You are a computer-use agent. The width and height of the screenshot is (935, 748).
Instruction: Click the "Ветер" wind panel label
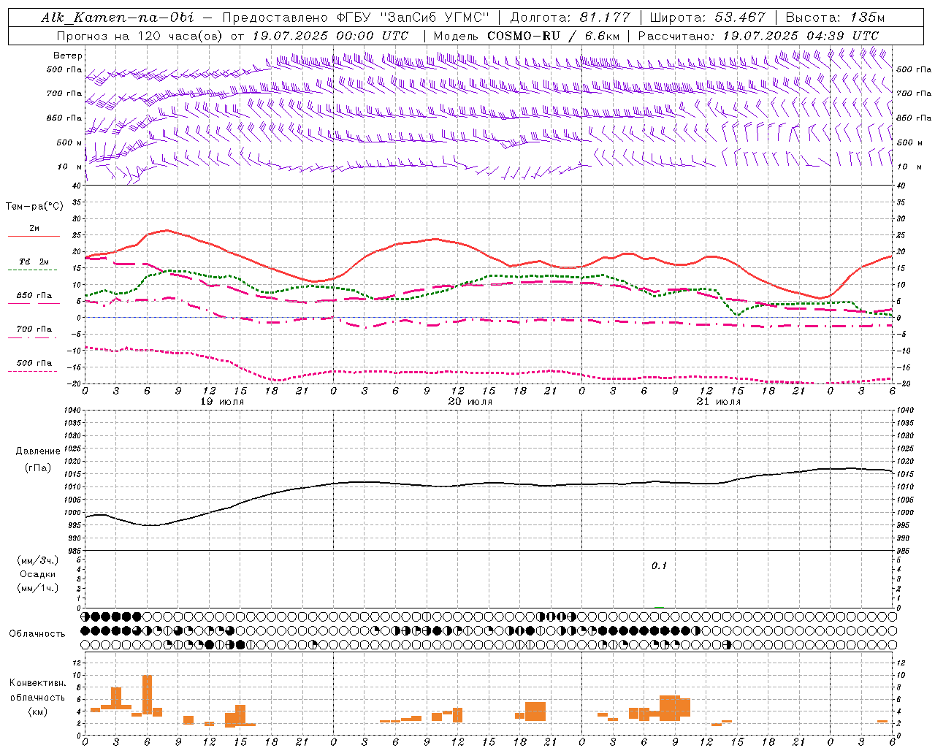tap(68, 56)
